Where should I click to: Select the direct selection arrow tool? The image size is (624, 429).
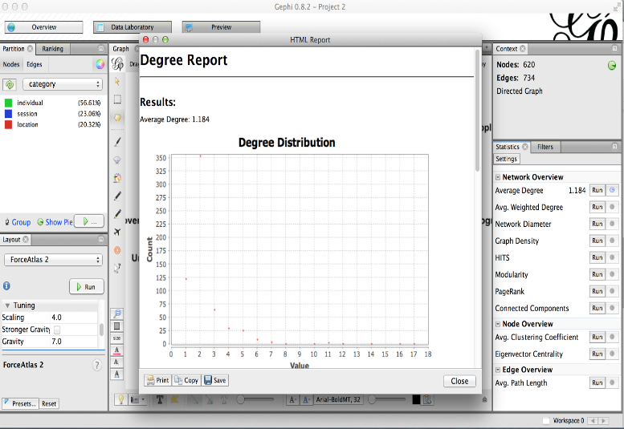(x=117, y=82)
